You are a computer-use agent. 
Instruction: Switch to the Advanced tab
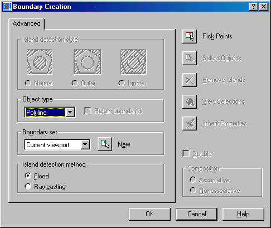coord(27,23)
